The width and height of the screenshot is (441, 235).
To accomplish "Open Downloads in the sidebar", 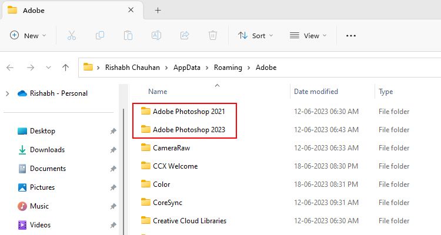I will click(x=47, y=150).
